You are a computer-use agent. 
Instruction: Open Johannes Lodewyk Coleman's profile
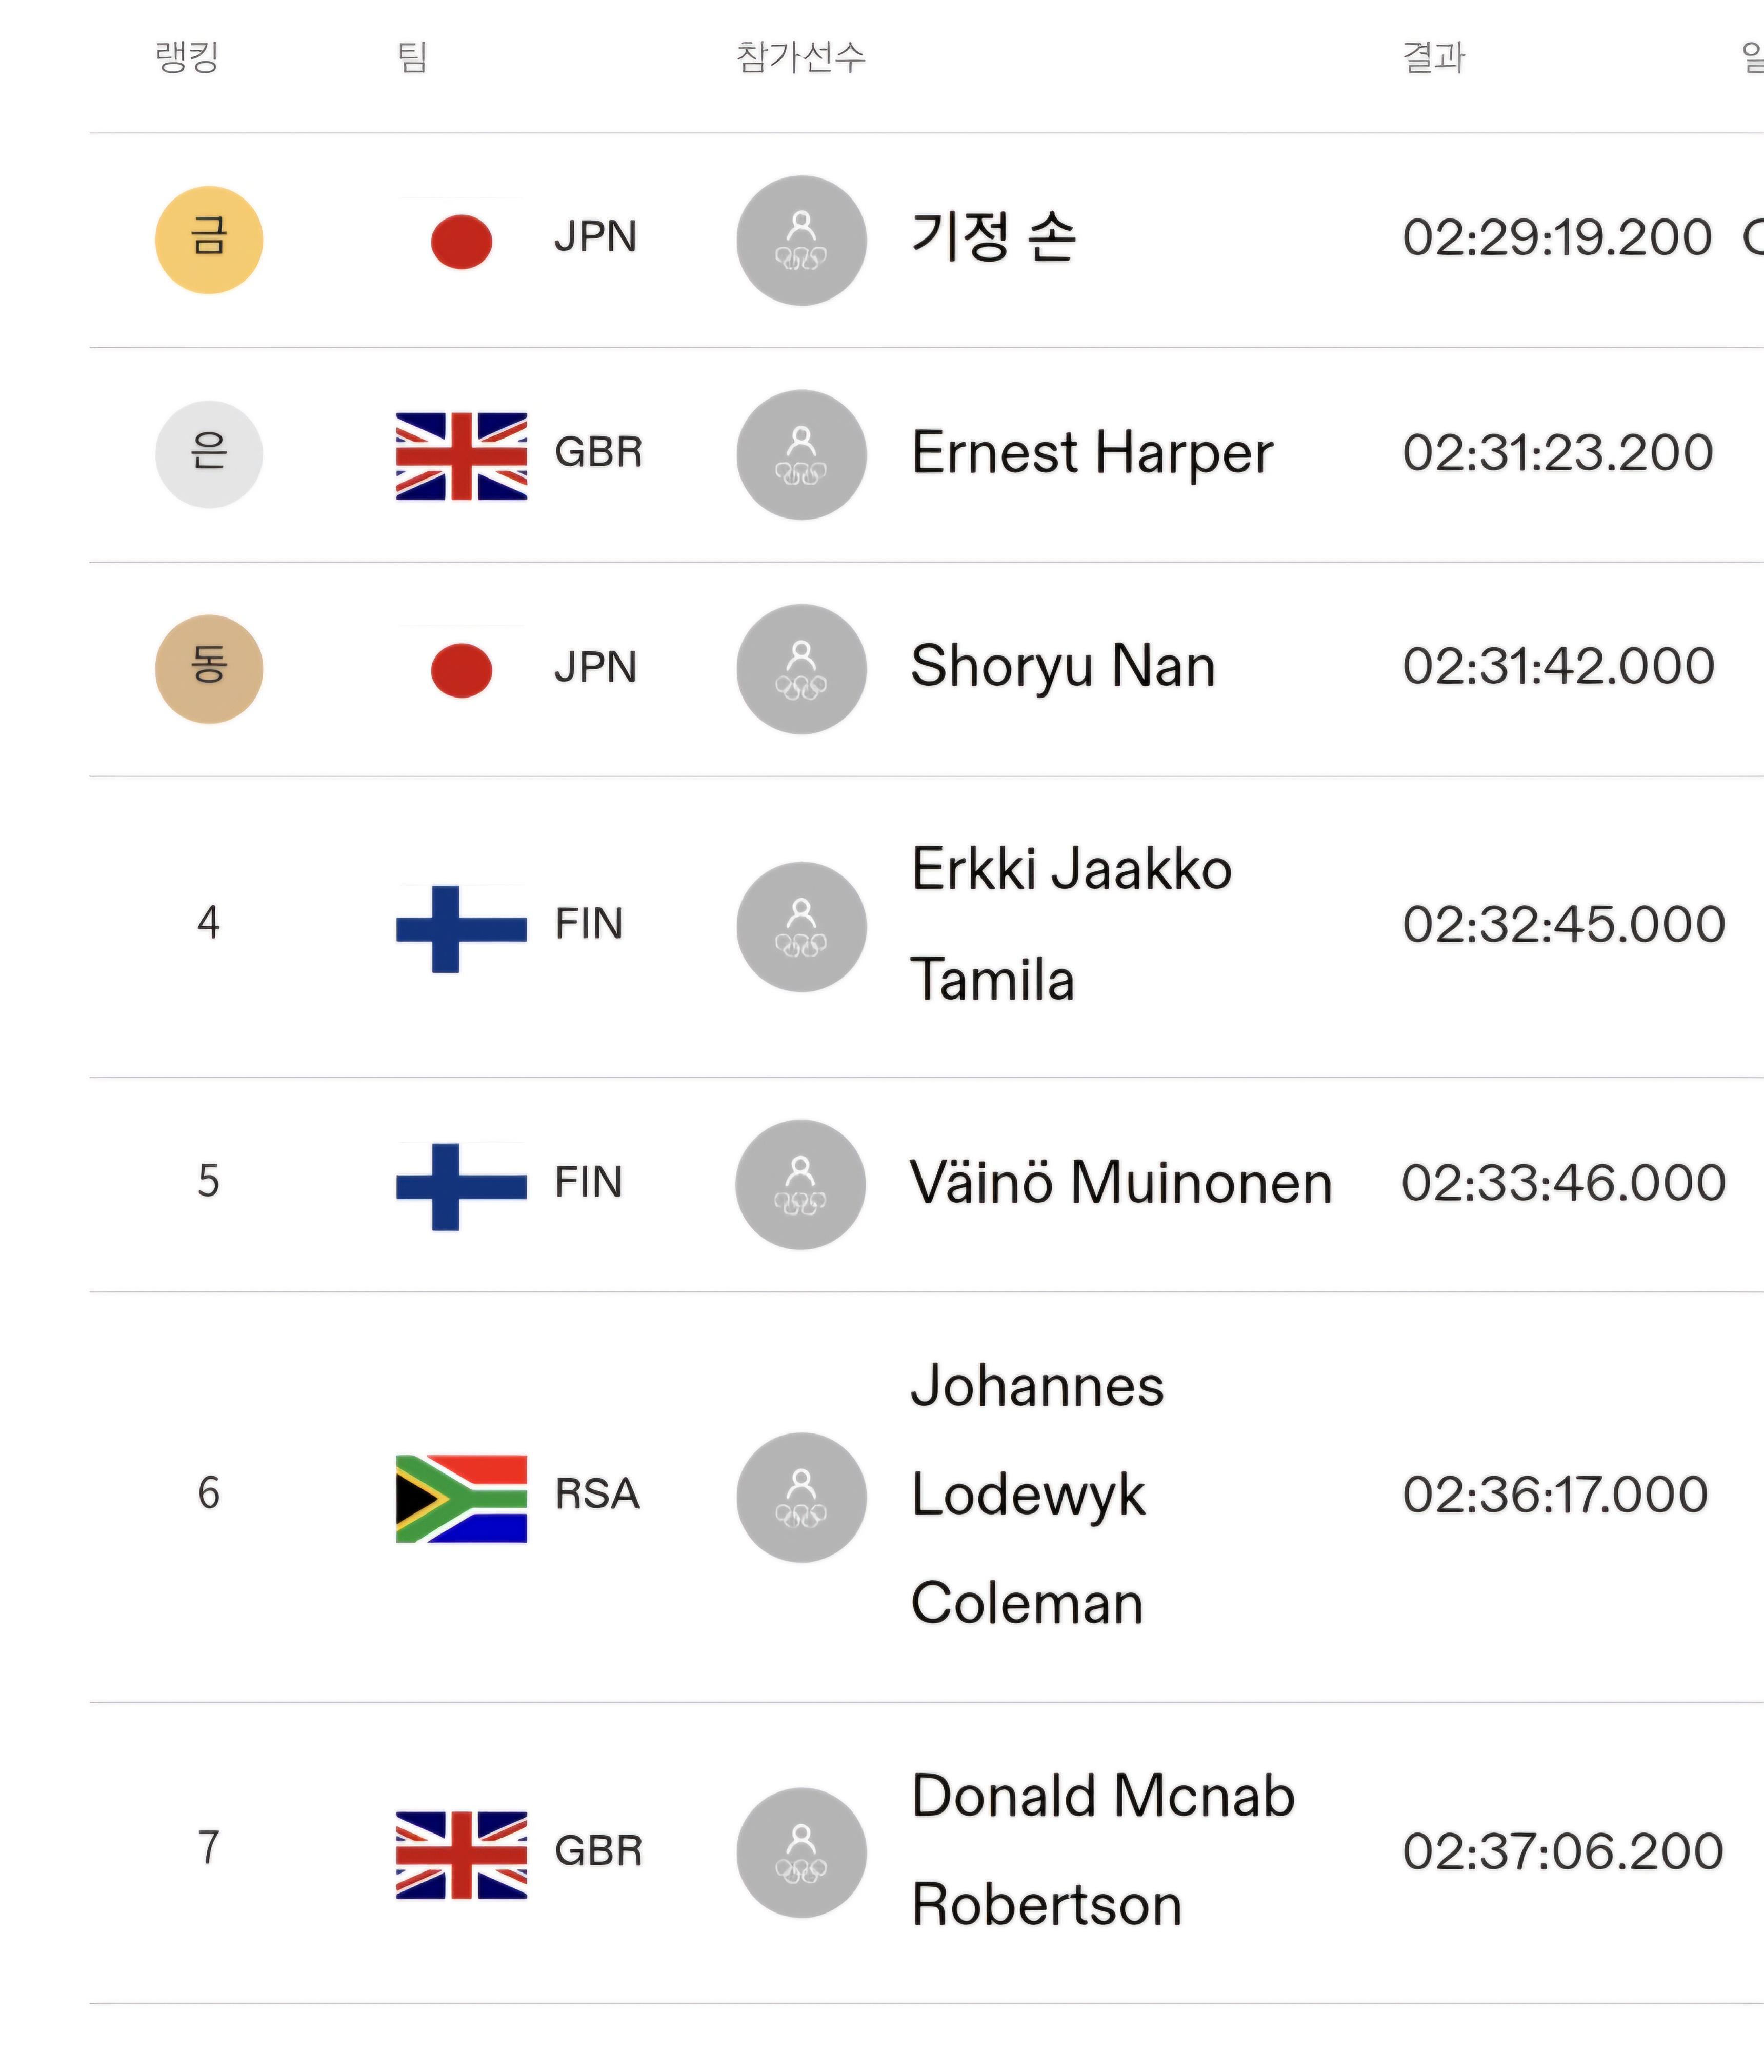pos(1037,1494)
